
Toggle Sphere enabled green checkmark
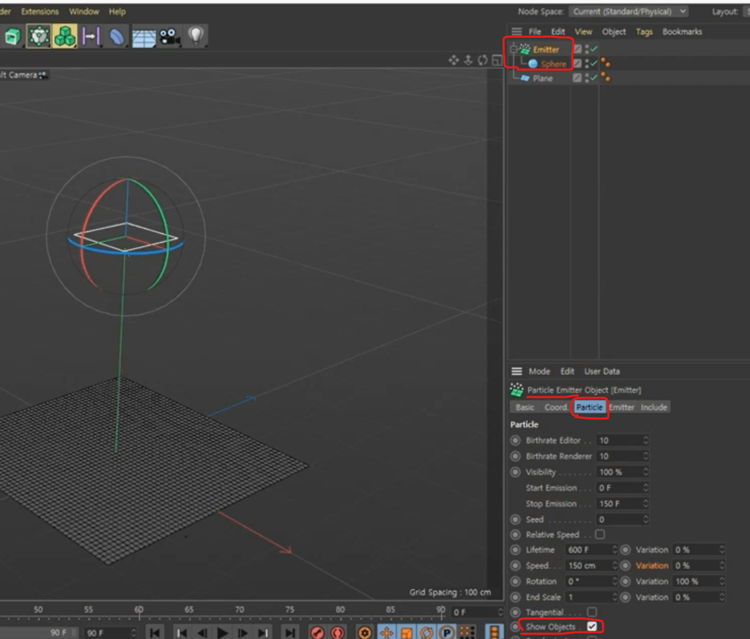[x=594, y=63]
